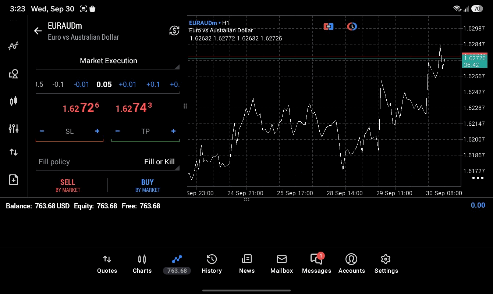The width and height of the screenshot is (493, 294).
Task: Open the Quotes tab
Action: (x=107, y=264)
